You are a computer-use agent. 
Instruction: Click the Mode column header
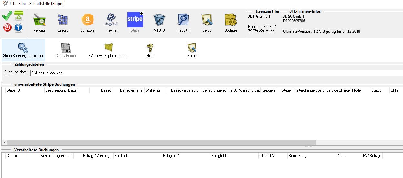[x=361, y=90]
